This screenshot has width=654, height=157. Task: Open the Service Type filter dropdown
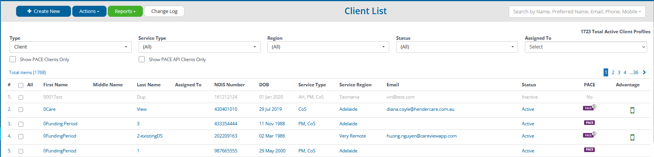tap(199, 47)
